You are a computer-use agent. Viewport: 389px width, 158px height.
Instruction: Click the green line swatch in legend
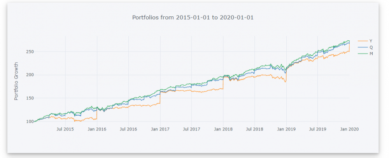click(362, 54)
